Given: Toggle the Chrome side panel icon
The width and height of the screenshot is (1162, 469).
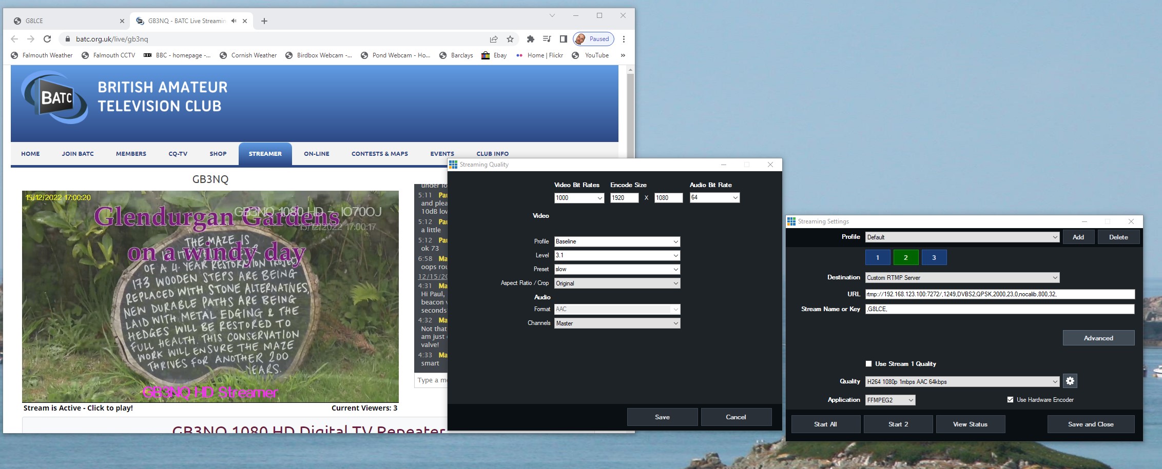Looking at the screenshot, I should point(564,39).
